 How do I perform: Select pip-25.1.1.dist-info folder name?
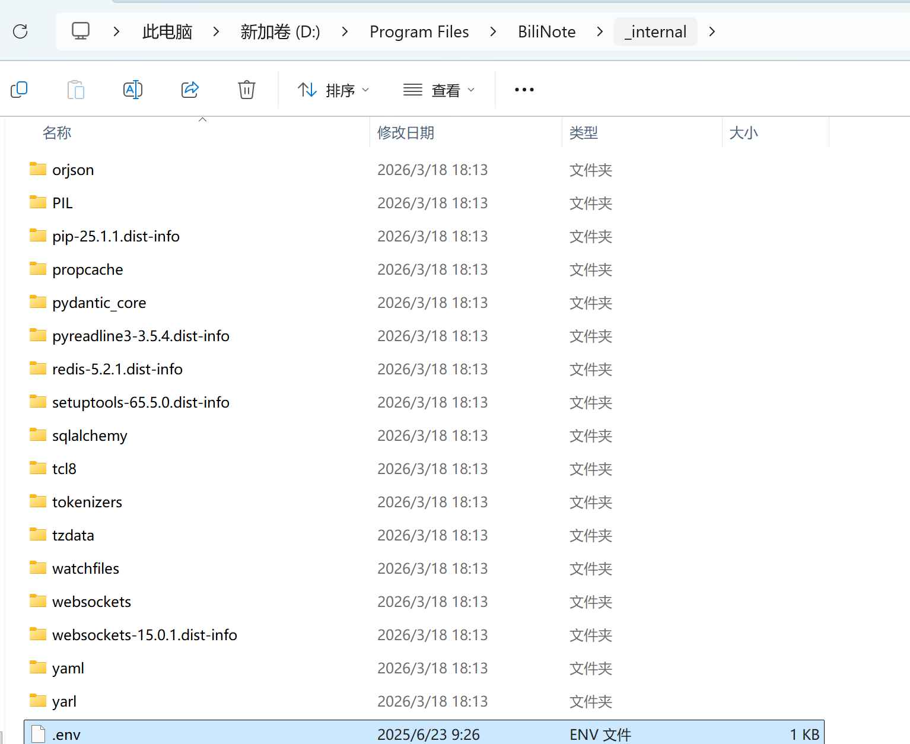(x=116, y=236)
